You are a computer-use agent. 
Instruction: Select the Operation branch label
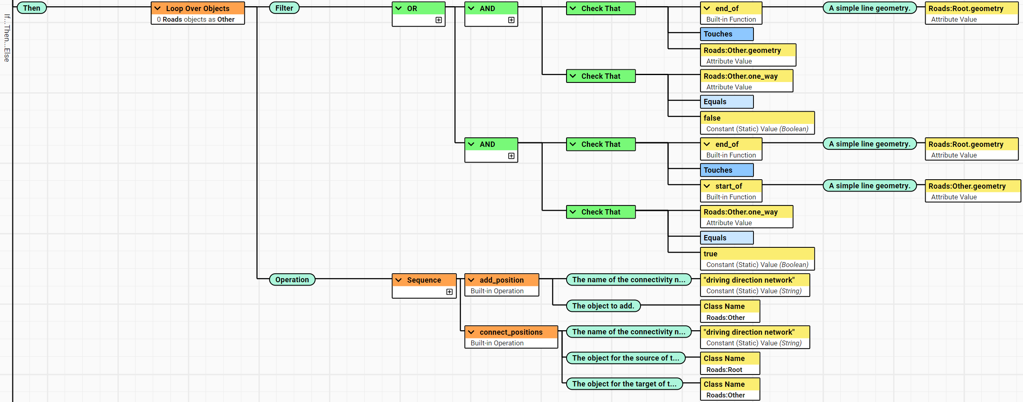point(292,280)
